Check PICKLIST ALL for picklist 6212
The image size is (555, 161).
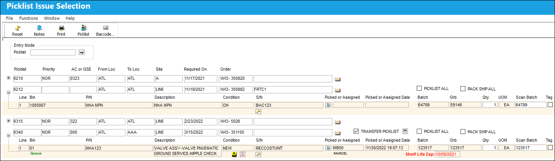(x=419, y=88)
